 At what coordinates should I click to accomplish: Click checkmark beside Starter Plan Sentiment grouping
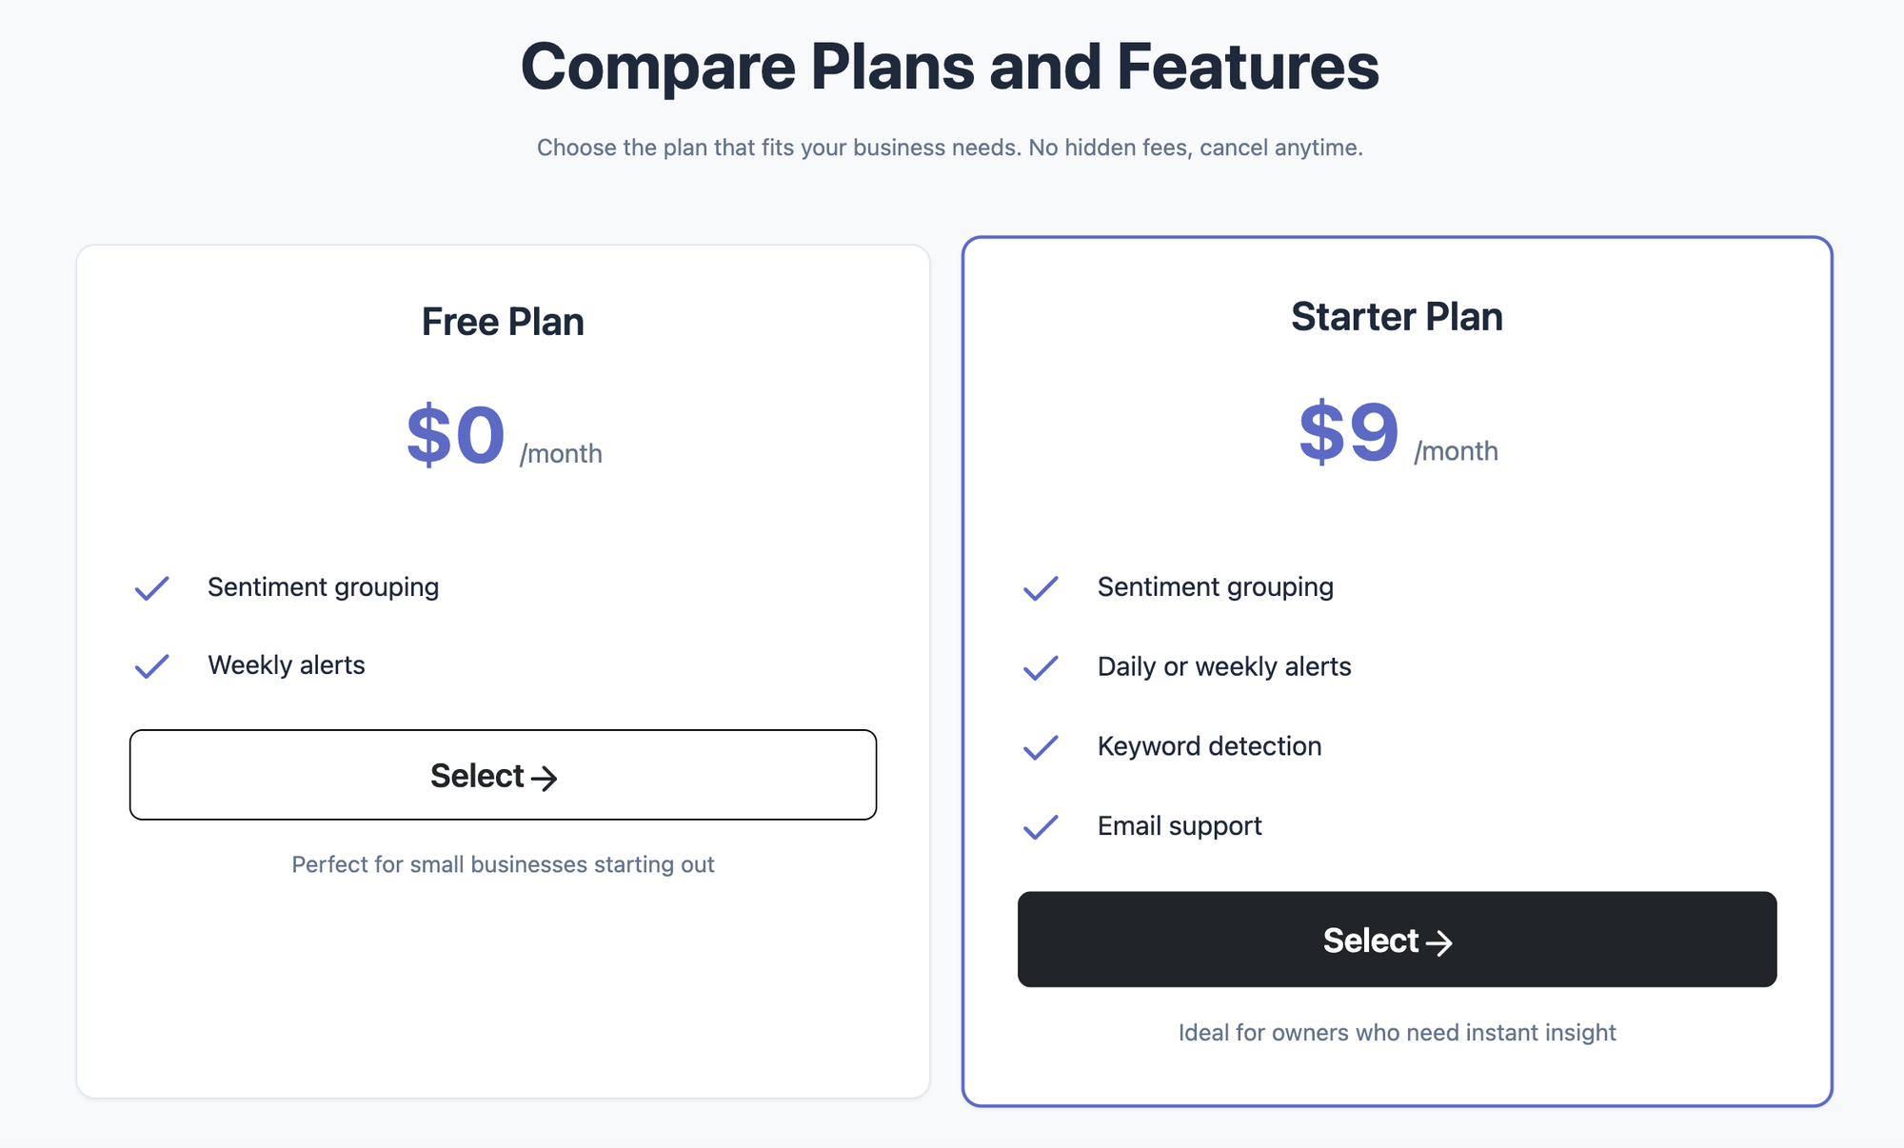tap(1041, 588)
